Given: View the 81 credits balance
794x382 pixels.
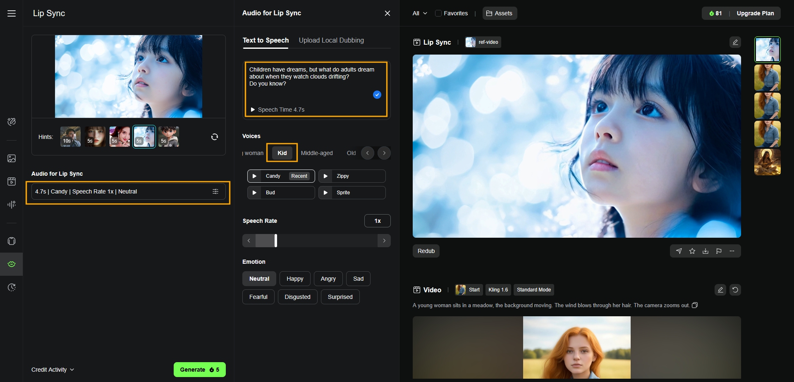Looking at the screenshot, I should tap(716, 13).
